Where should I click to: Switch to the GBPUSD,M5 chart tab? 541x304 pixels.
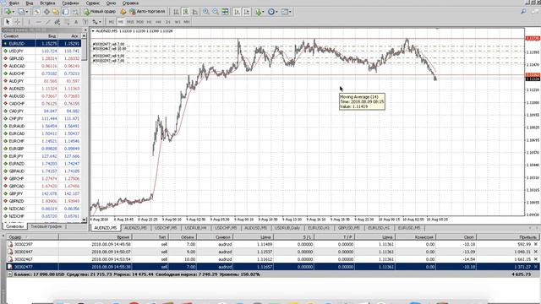(x=349, y=228)
